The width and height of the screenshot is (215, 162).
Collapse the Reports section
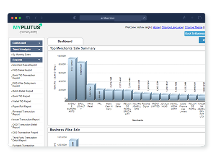coord(26,60)
